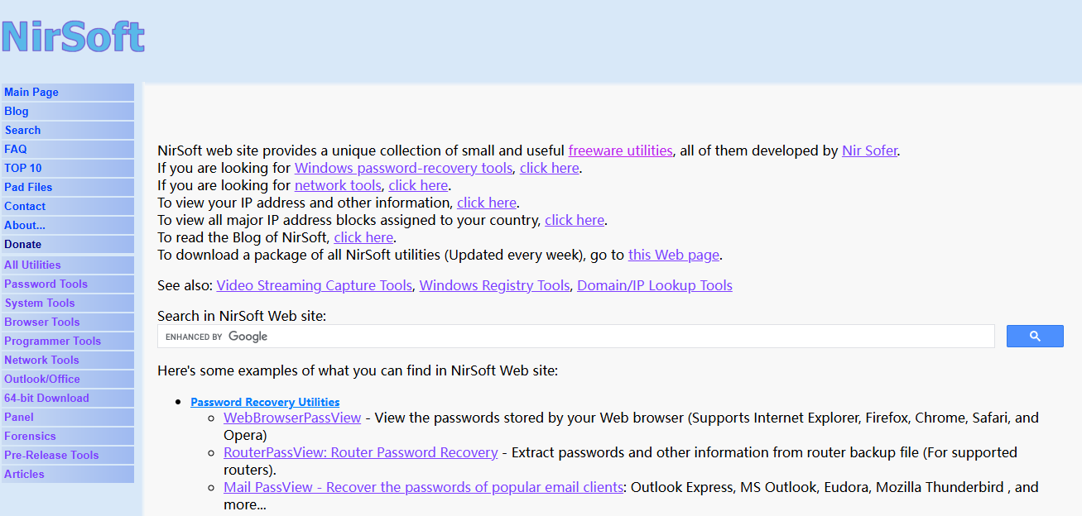Click 'click here' to read NirSoft Blog

click(363, 237)
